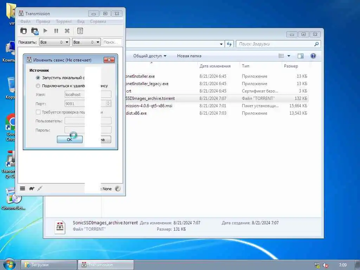Click the Windows Start button
The width and height of the screenshot is (360, 270).
coord(9,264)
